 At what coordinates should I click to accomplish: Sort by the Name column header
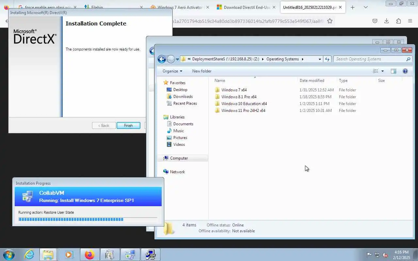pyautogui.click(x=220, y=81)
